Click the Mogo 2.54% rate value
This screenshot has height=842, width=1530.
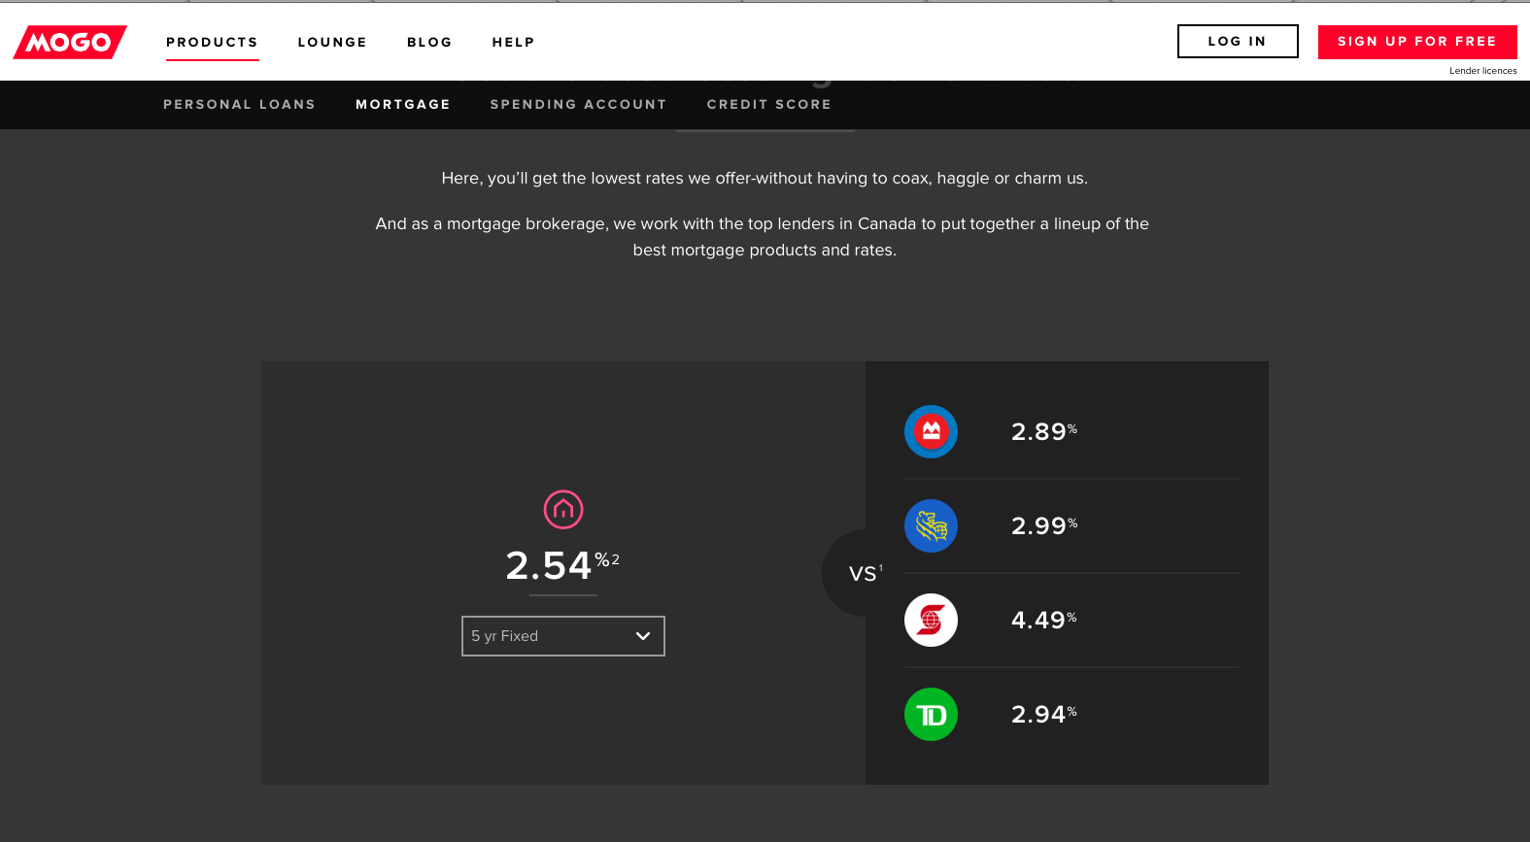tap(562, 565)
